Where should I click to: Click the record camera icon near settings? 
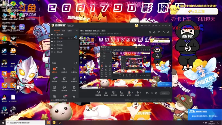pyautogui.click(x=147, y=93)
